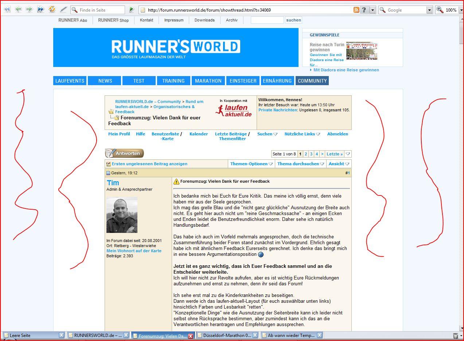464x341 pixels.
Task: Switch to the 'RUNNERSWORLD.de' tab
Action: [x=98, y=335]
